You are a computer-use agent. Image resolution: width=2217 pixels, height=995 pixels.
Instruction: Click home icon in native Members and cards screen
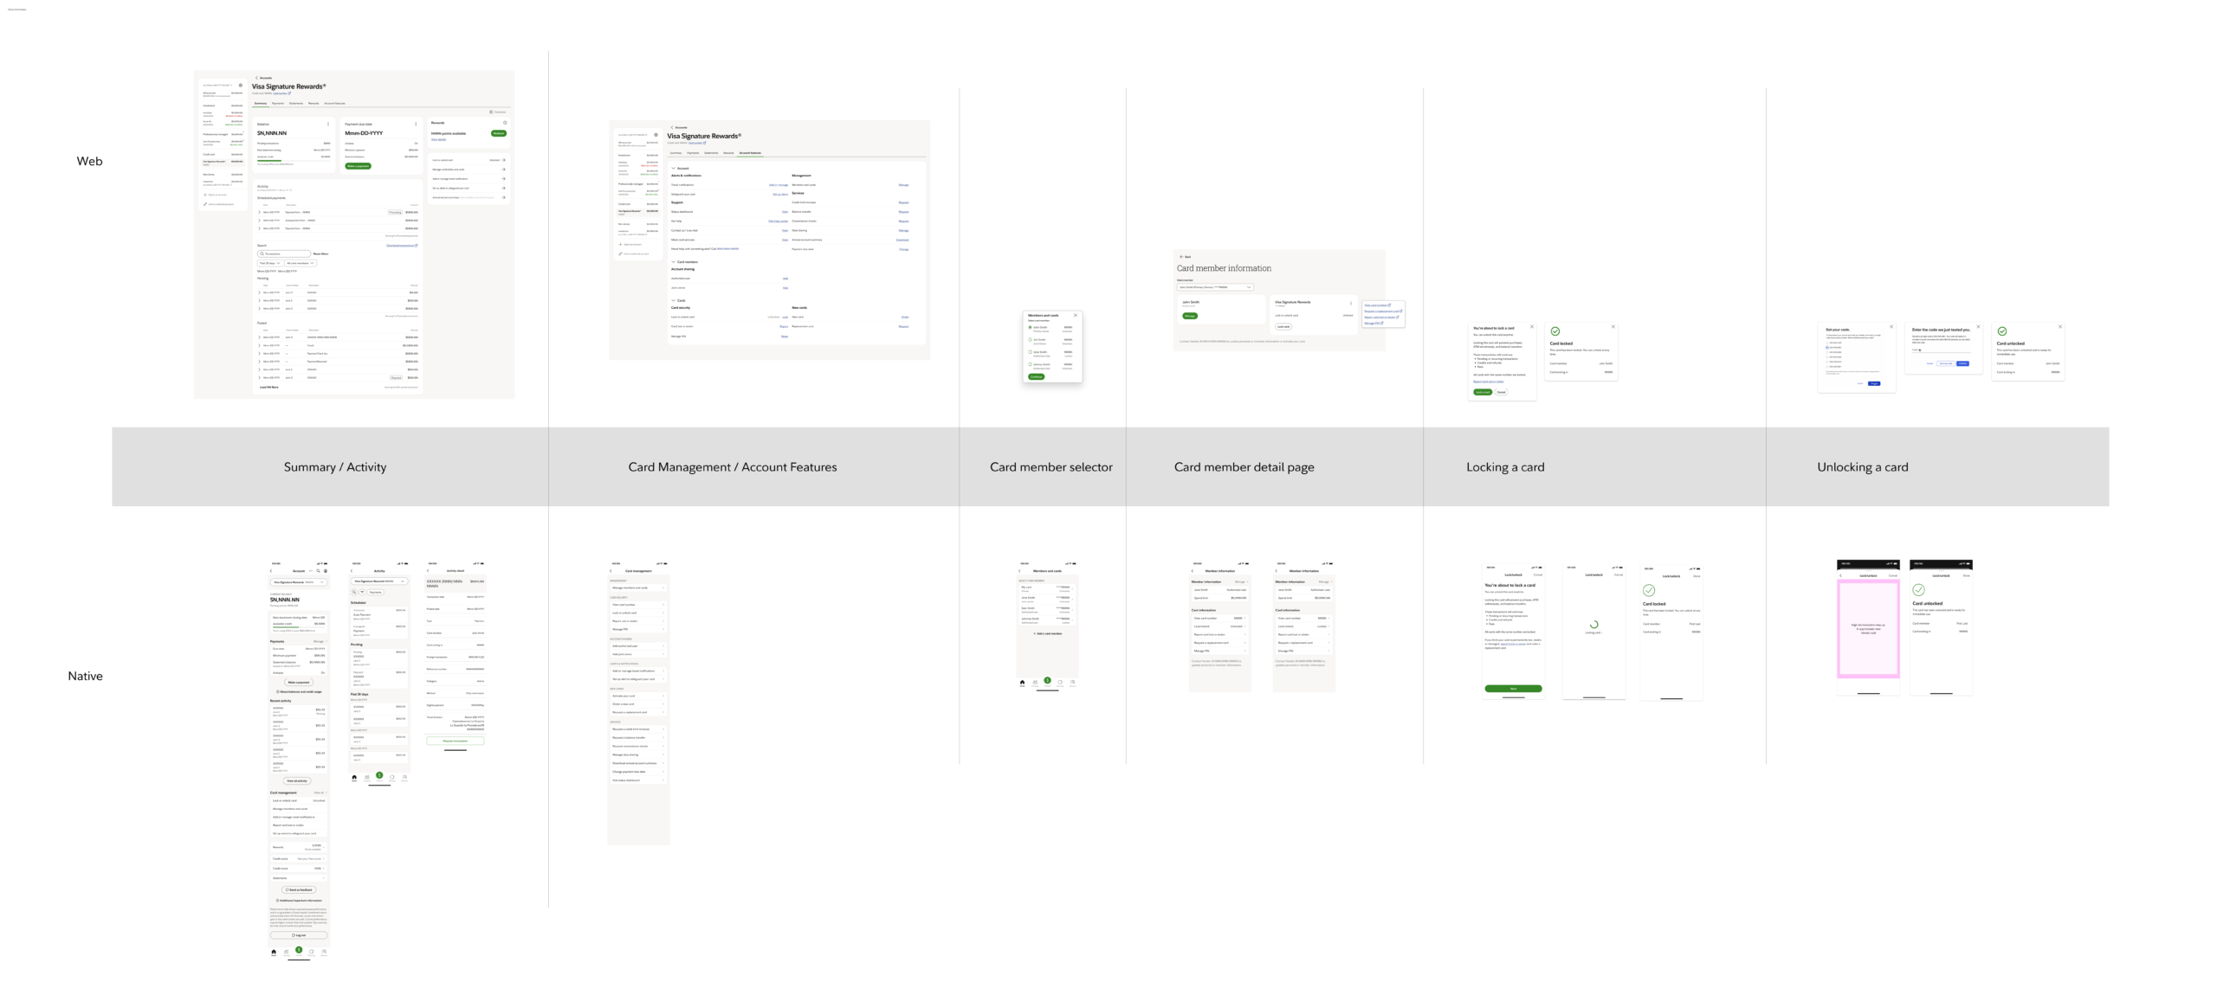click(1023, 683)
